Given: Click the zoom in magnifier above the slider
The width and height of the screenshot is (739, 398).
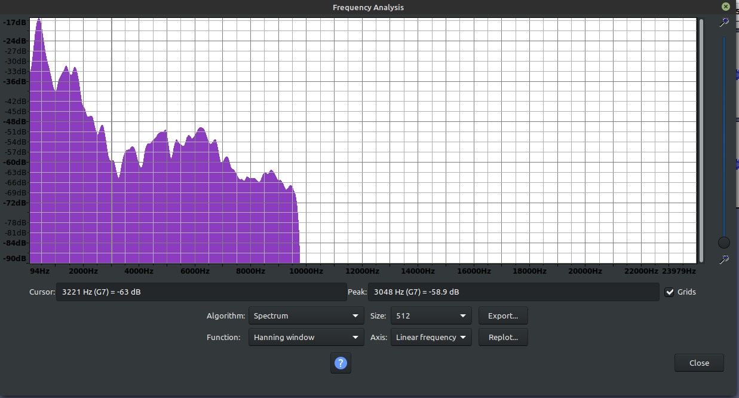Looking at the screenshot, I should [724, 22].
